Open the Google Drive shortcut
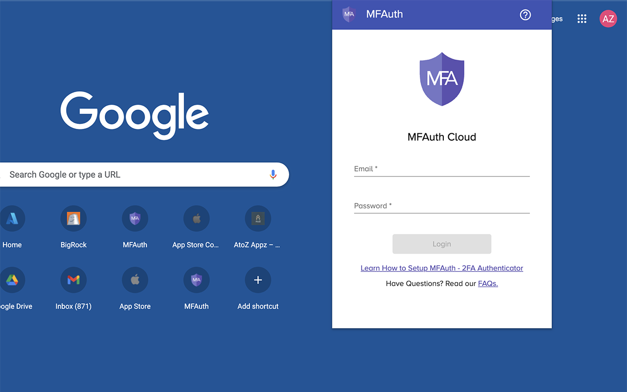This screenshot has width=627, height=392. (x=12, y=280)
